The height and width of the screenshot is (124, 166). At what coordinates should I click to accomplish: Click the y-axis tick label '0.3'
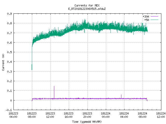pyautogui.click(x=9, y=72)
